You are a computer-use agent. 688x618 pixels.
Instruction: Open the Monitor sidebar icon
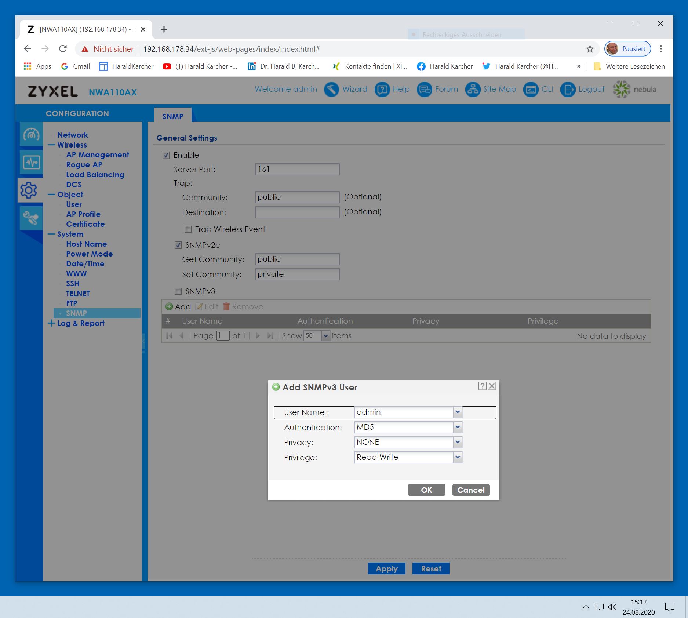[31, 162]
